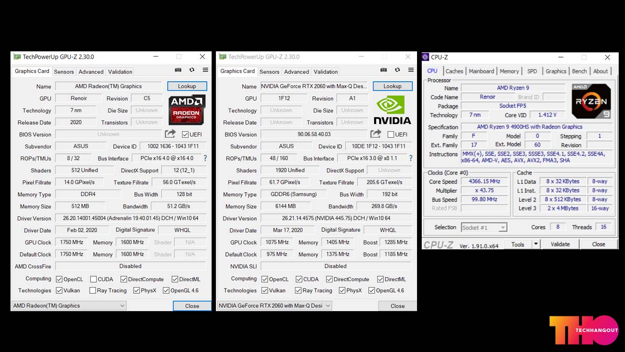
Task: Click the refresh icon in NVIDIA GPU-Z window
Action: pos(398,70)
